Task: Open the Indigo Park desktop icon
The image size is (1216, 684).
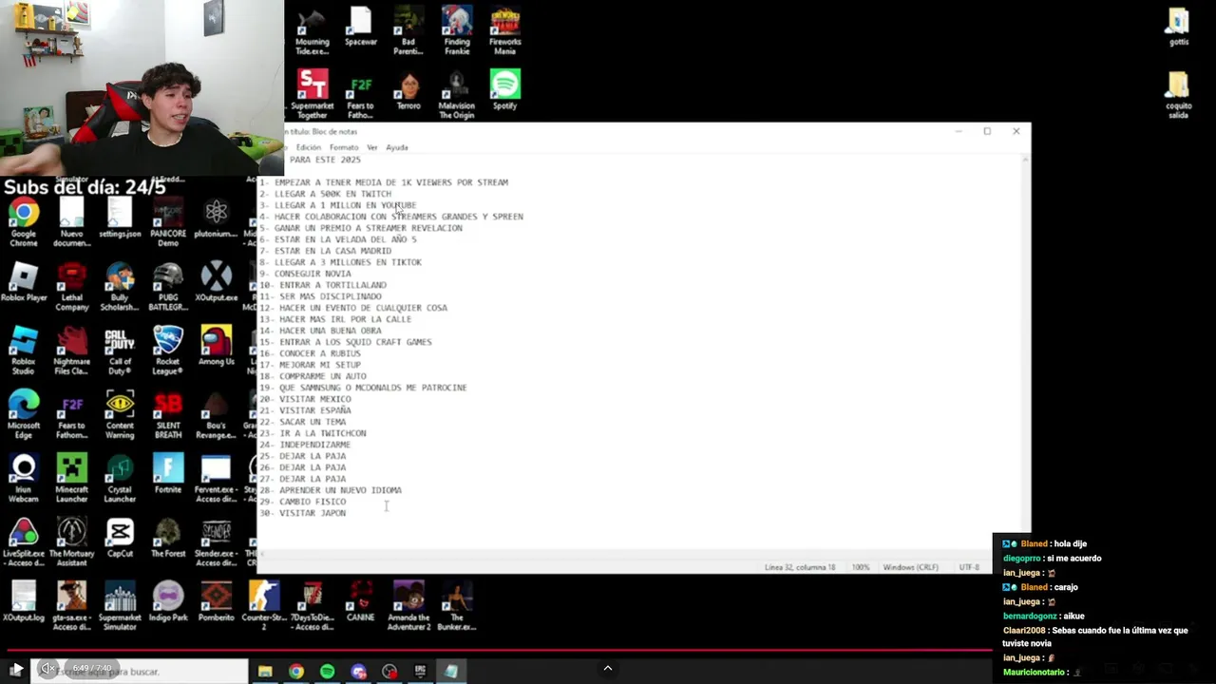Action: (168, 600)
